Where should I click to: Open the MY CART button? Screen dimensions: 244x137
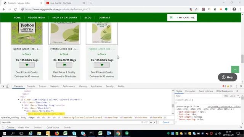pos(182,18)
